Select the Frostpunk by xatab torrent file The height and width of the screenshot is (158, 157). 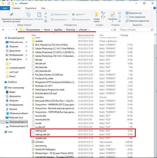tap(83, 78)
